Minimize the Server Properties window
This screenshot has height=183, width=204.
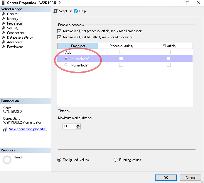tap(177, 3)
